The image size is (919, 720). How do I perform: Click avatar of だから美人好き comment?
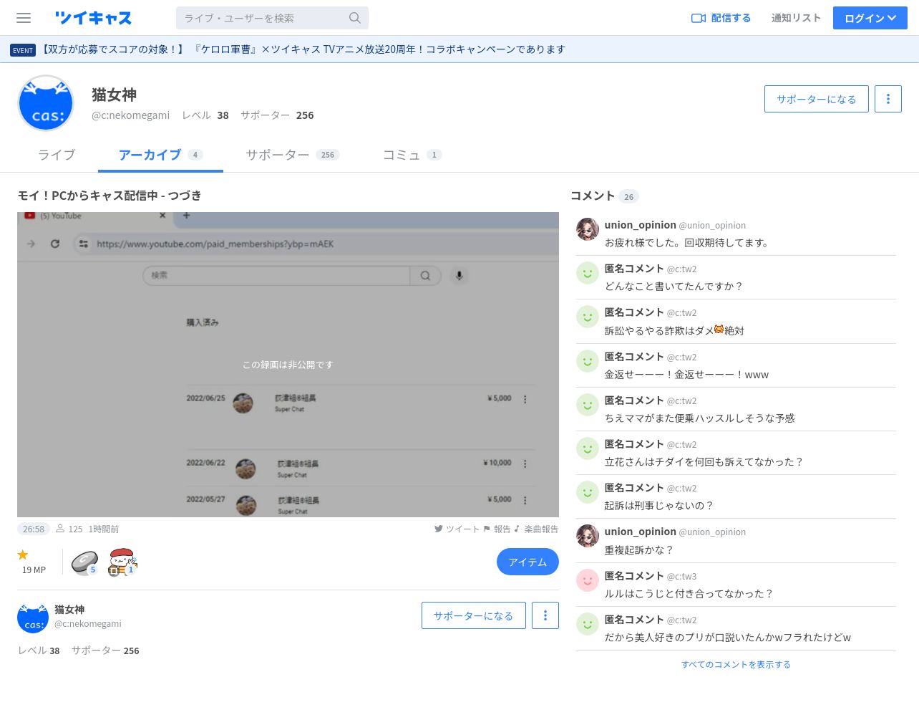click(588, 624)
